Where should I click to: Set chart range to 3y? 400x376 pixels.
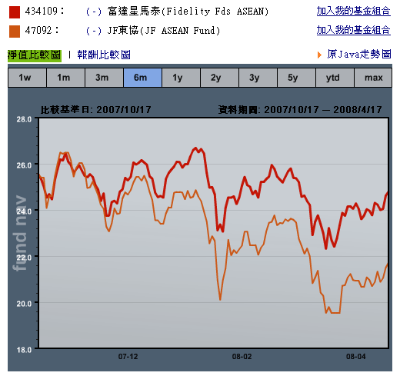(x=258, y=78)
